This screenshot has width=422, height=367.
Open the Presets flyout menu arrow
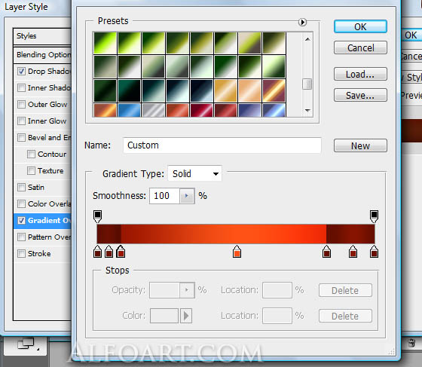tap(302, 22)
